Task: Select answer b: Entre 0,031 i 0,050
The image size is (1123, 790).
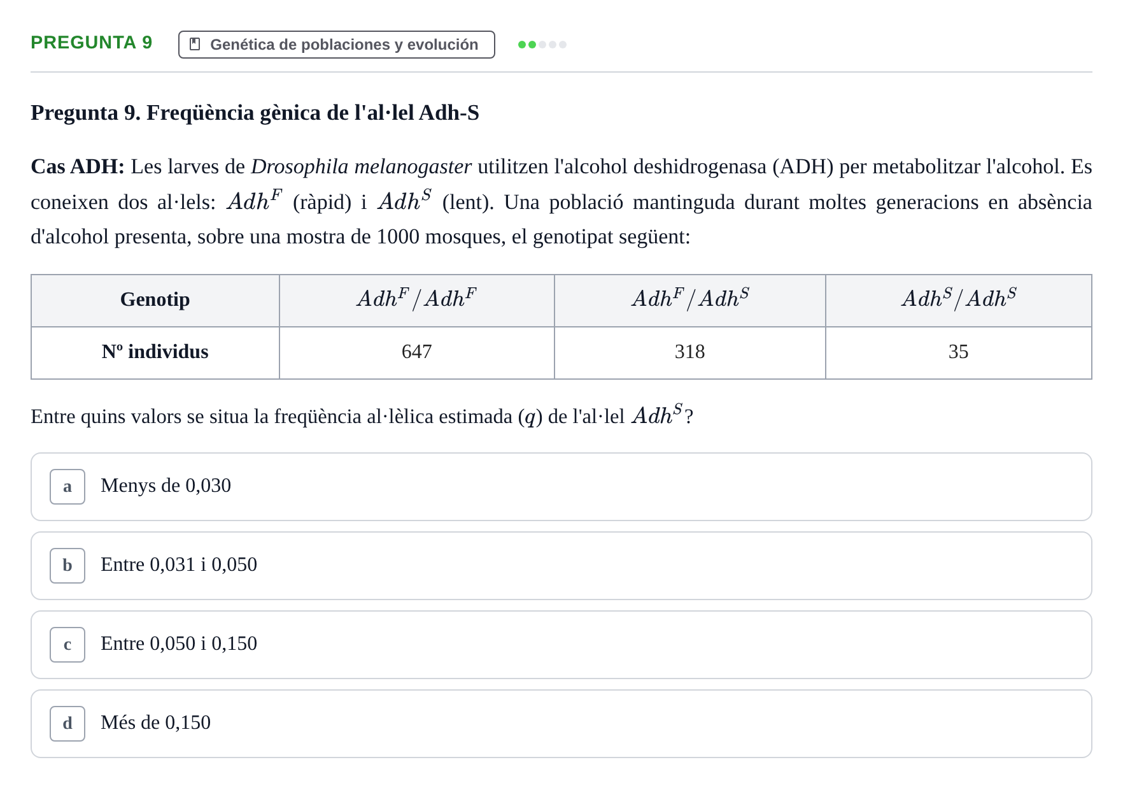Action: (561, 566)
